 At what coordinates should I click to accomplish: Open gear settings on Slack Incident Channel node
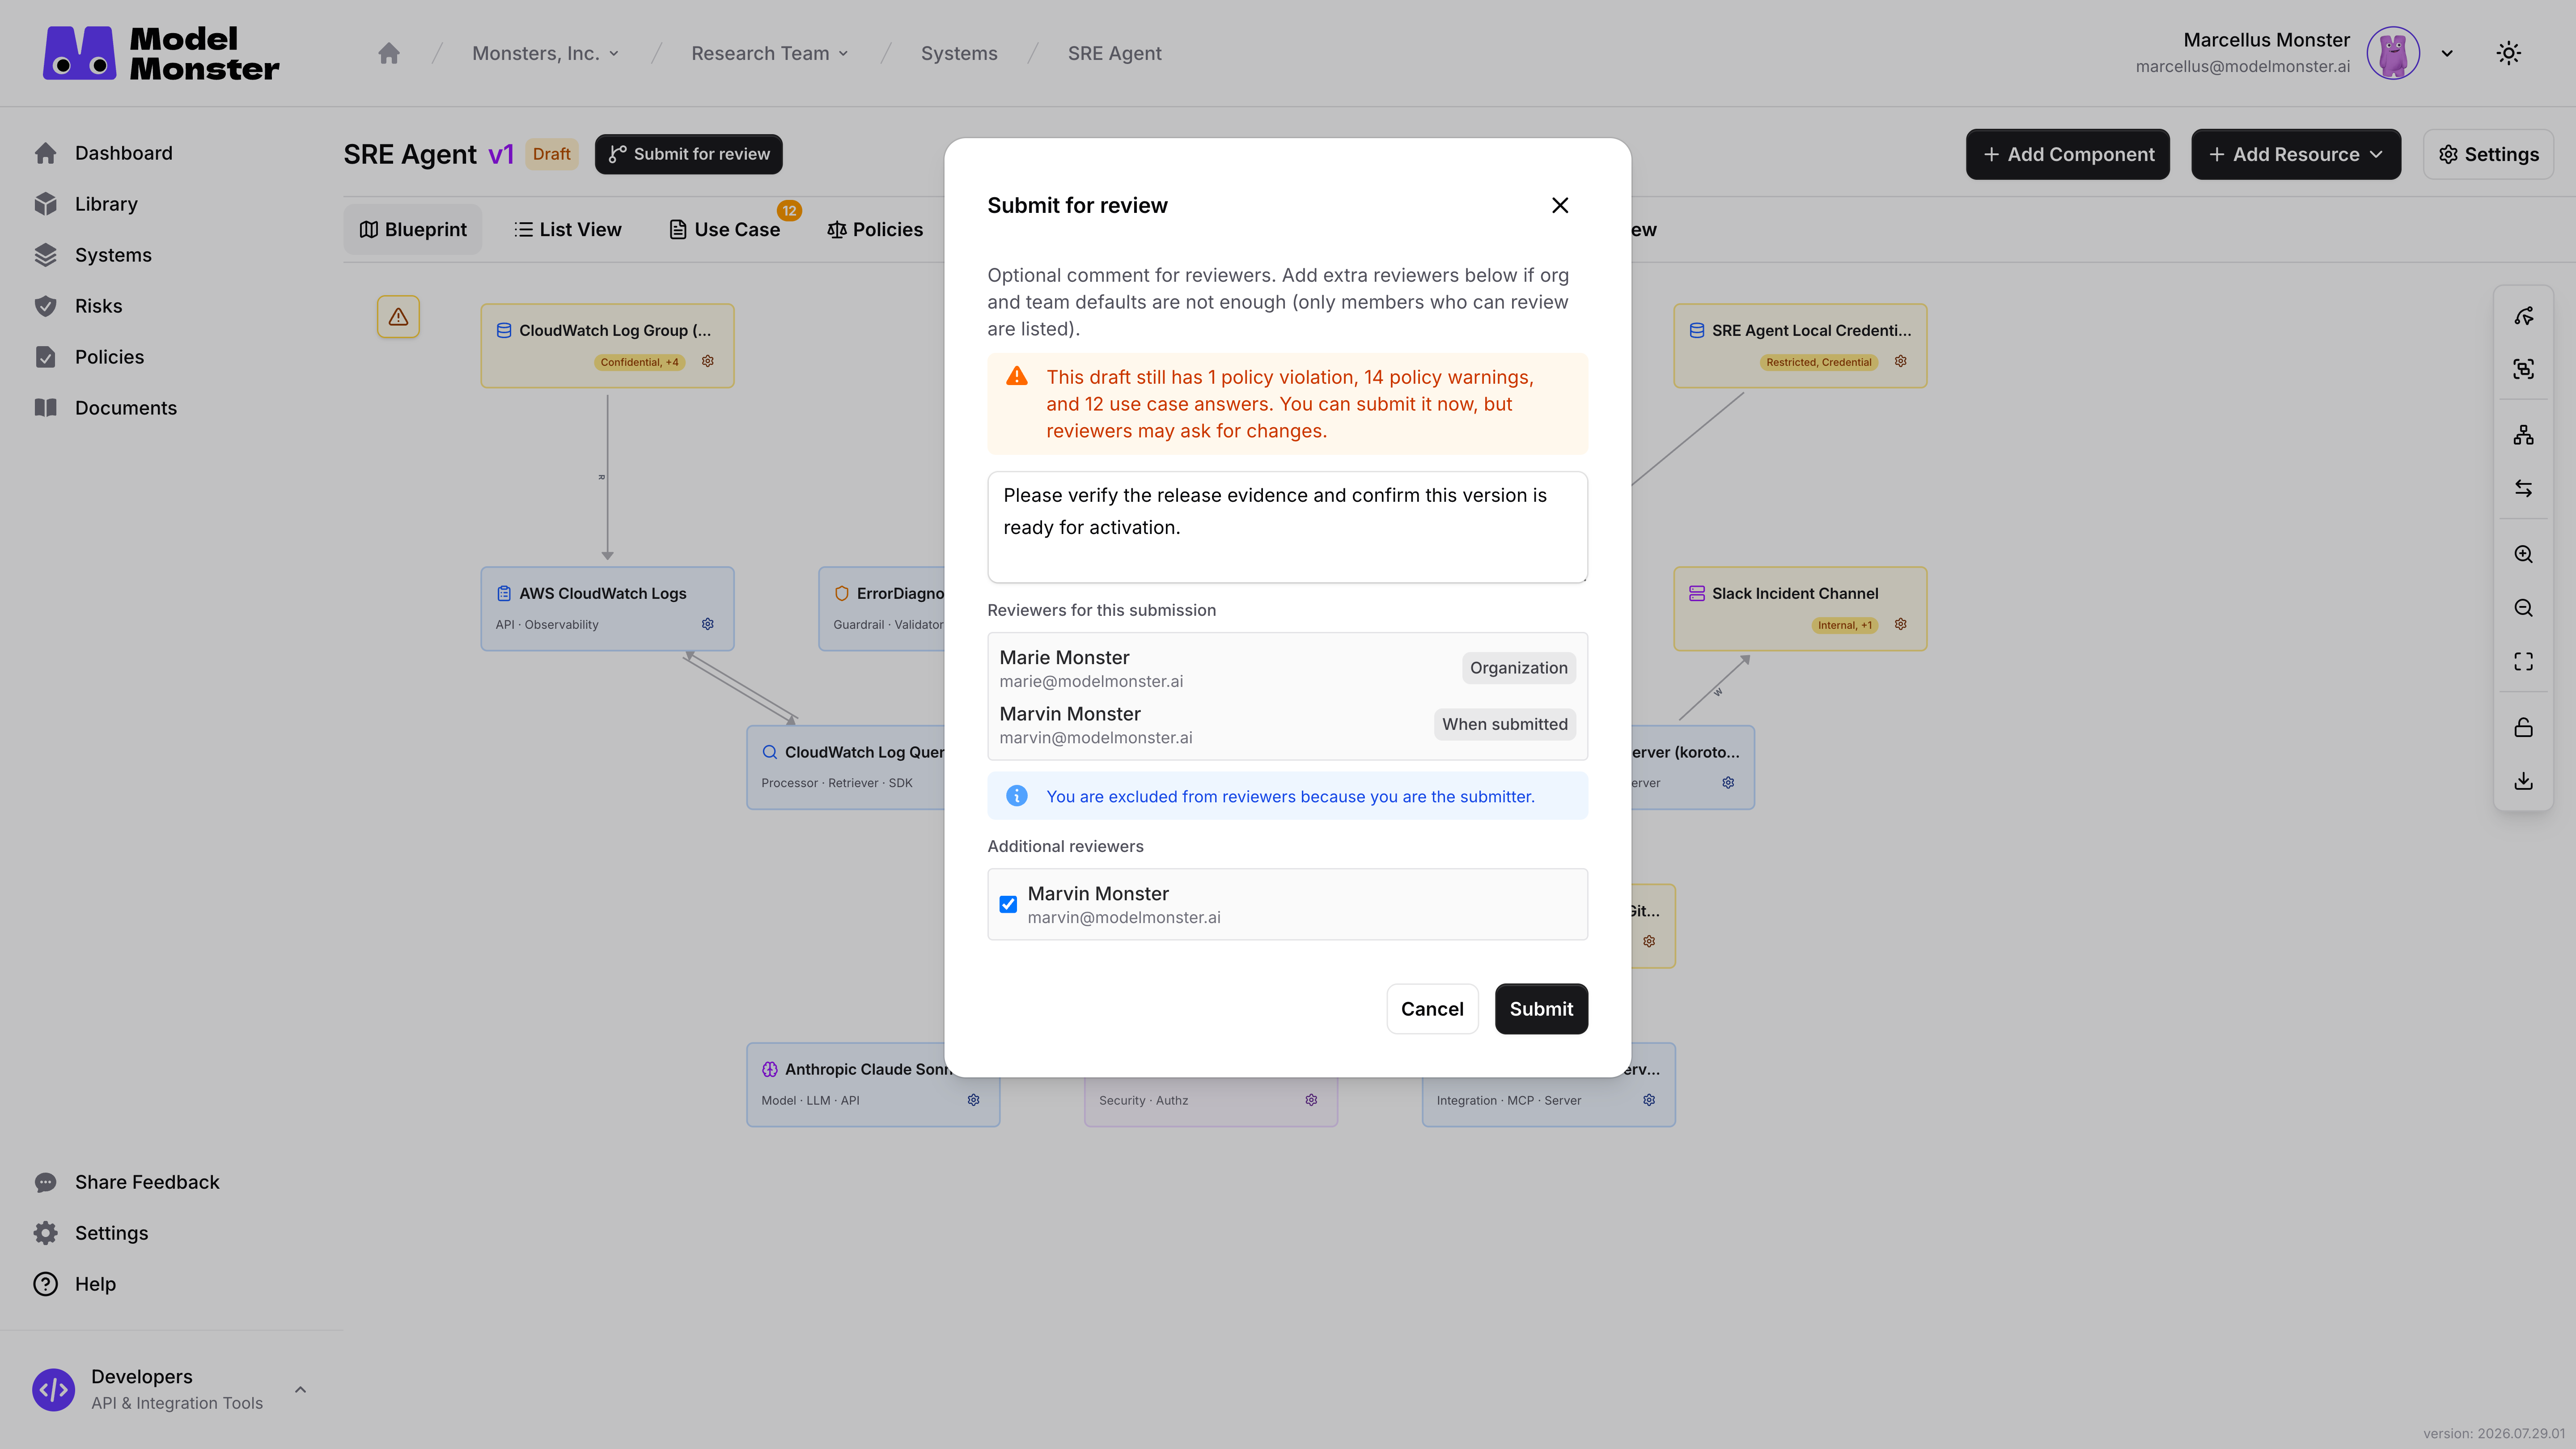point(1901,624)
